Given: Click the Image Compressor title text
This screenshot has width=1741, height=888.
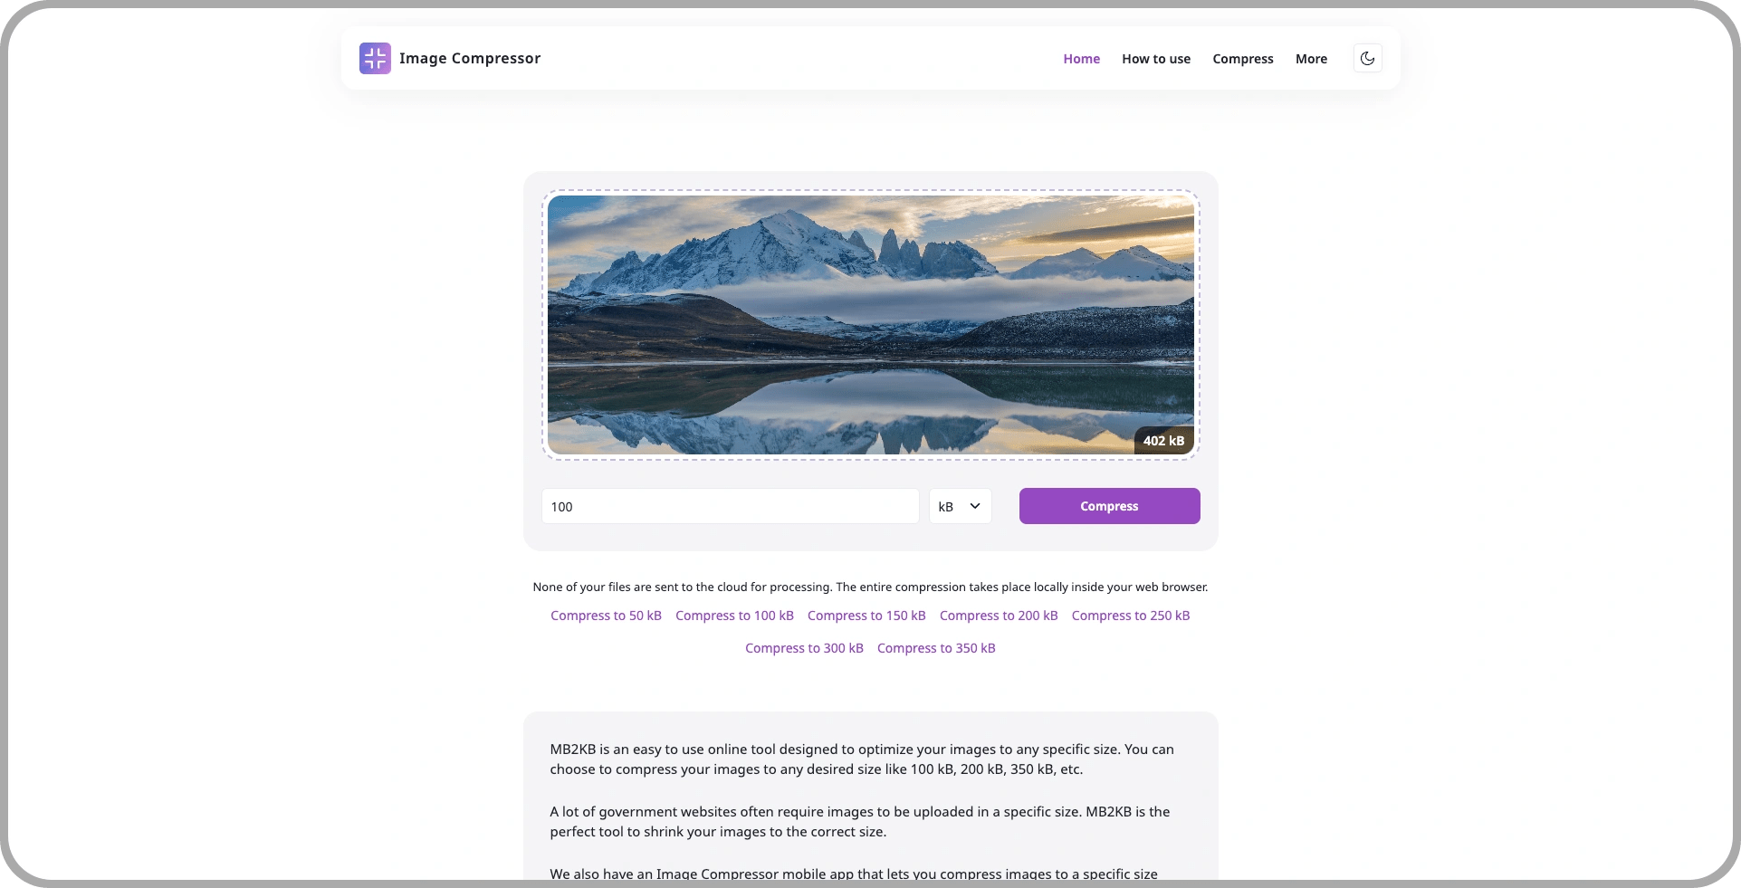Looking at the screenshot, I should 470,58.
